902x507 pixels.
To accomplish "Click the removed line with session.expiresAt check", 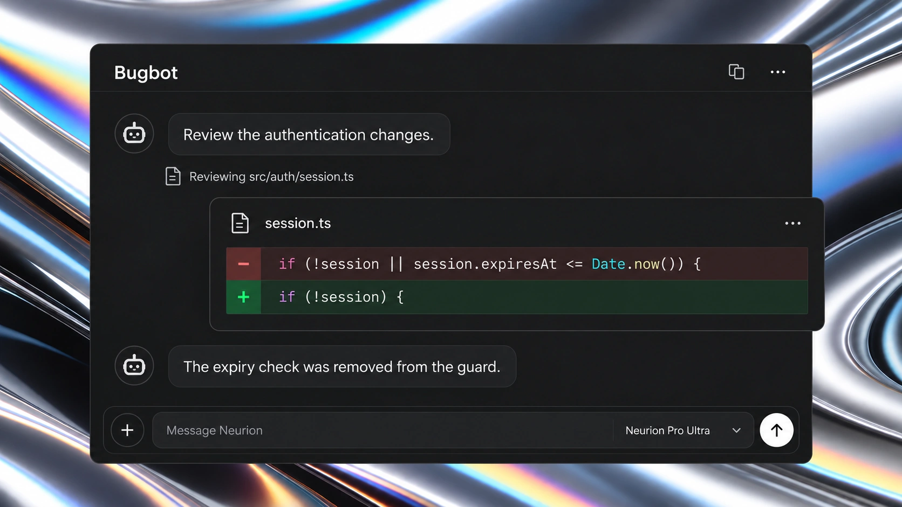I will point(517,264).
